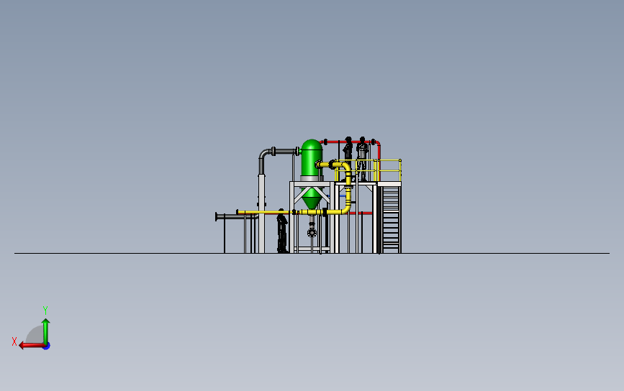
Task: Click the blue Z axis ball on triad
Action: coord(47,346)
